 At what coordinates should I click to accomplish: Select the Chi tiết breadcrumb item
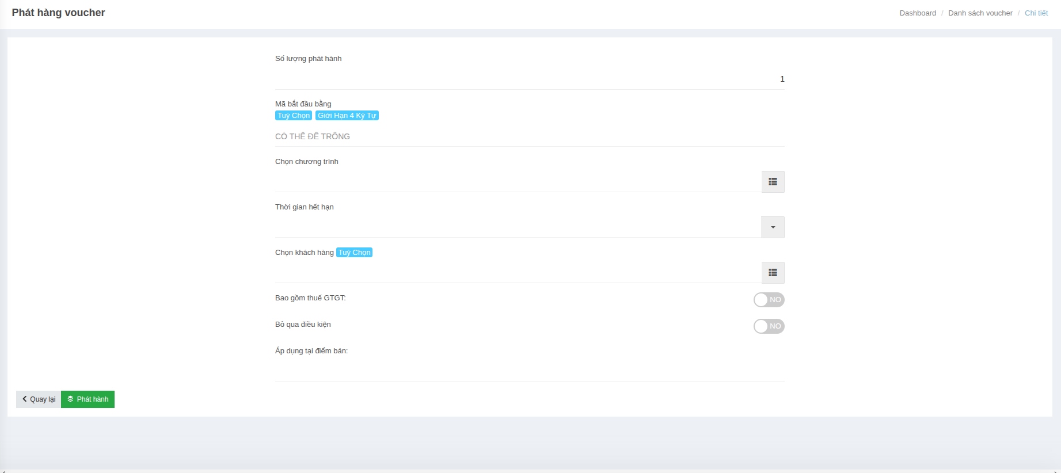click(1036, 13)
